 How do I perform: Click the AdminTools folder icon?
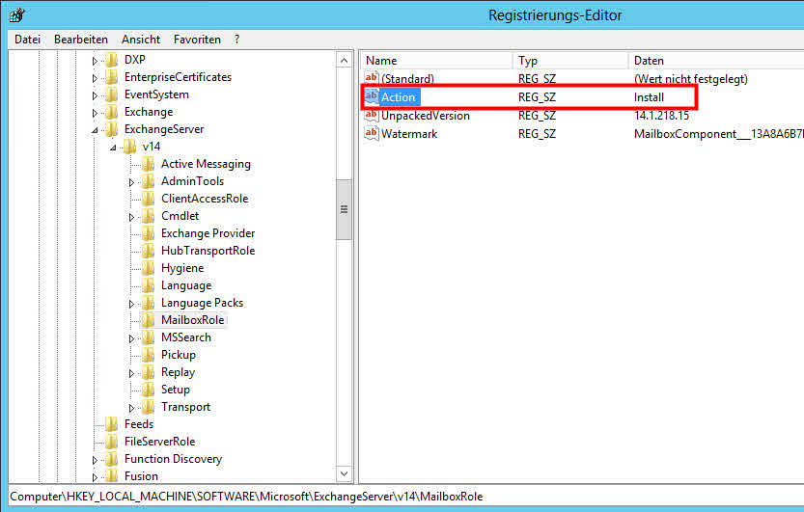pyautogui.click(x=149, y=181)
